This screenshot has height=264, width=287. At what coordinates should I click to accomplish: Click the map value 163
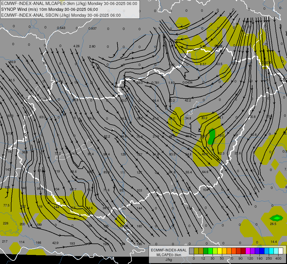point(123,208)
